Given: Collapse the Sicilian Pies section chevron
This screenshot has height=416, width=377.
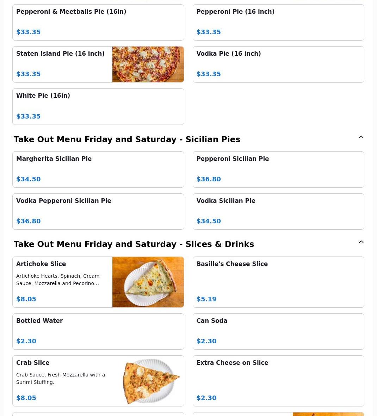Looking at the screenshot, I should click(x=361, y=137).
